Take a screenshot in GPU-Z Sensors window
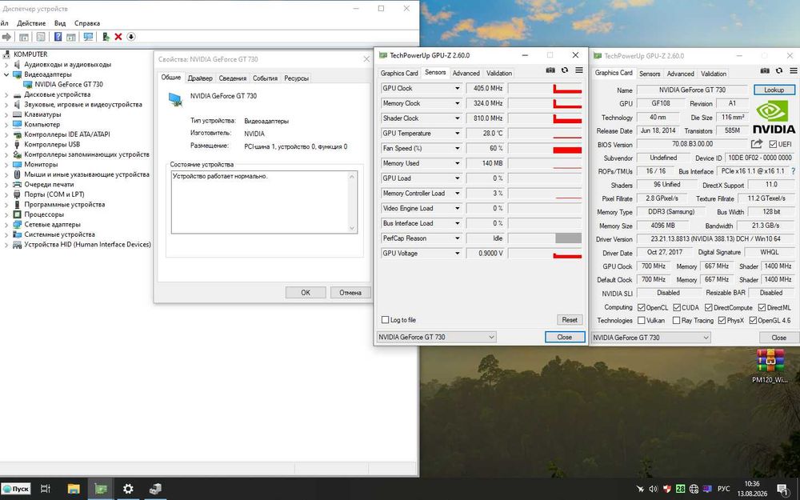Viewport: 800px width, 500px height. (x=550, y=70)
